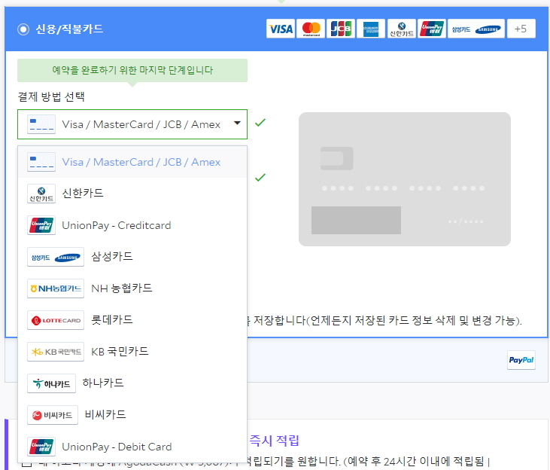This screenshot has width=550, height=470.
Task: Click the VISA logo in header
Action: (x=281, y=29)
